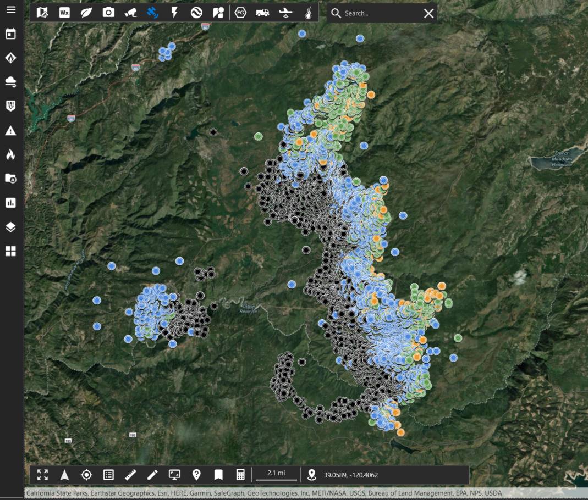This screenshot has height=500, width=588.
Task: Toggle the lightning layer
Action: 174,13
